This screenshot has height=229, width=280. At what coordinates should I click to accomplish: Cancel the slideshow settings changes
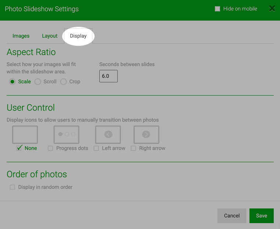tap(232, 216)
